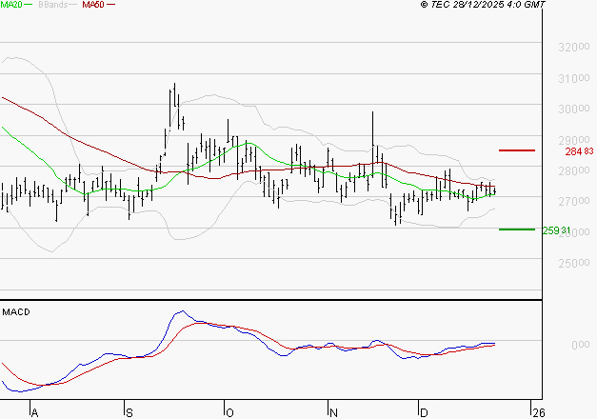Click the red 284.83 resistance value

[579, 151]
